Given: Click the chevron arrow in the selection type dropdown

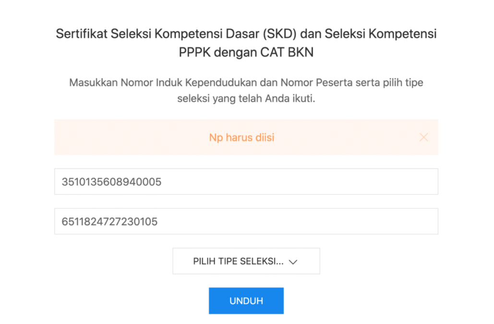Looking at the screenshot, I should click(x=294, y=262).
